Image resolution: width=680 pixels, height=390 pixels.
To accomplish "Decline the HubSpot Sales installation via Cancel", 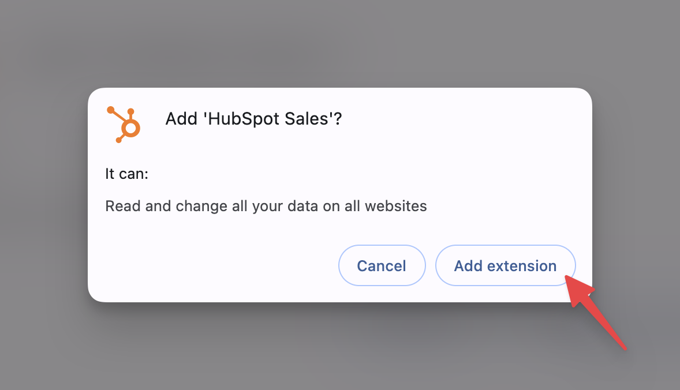I will tap(382, 265).
